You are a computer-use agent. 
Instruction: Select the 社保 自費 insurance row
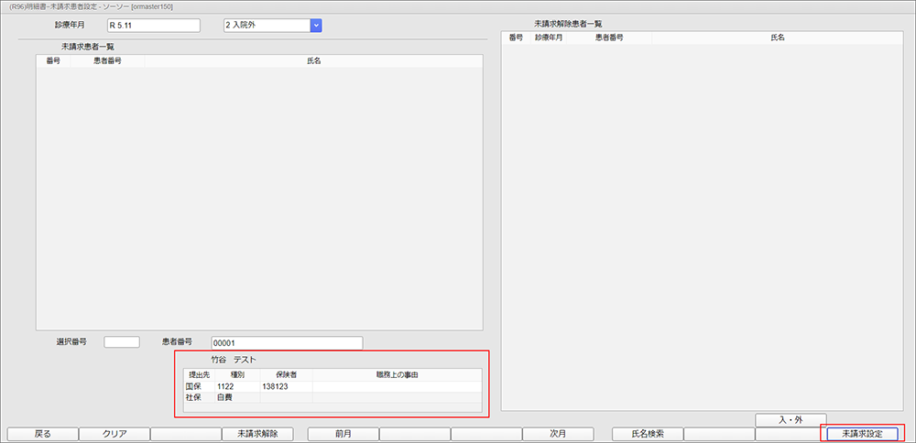[332, 398]
